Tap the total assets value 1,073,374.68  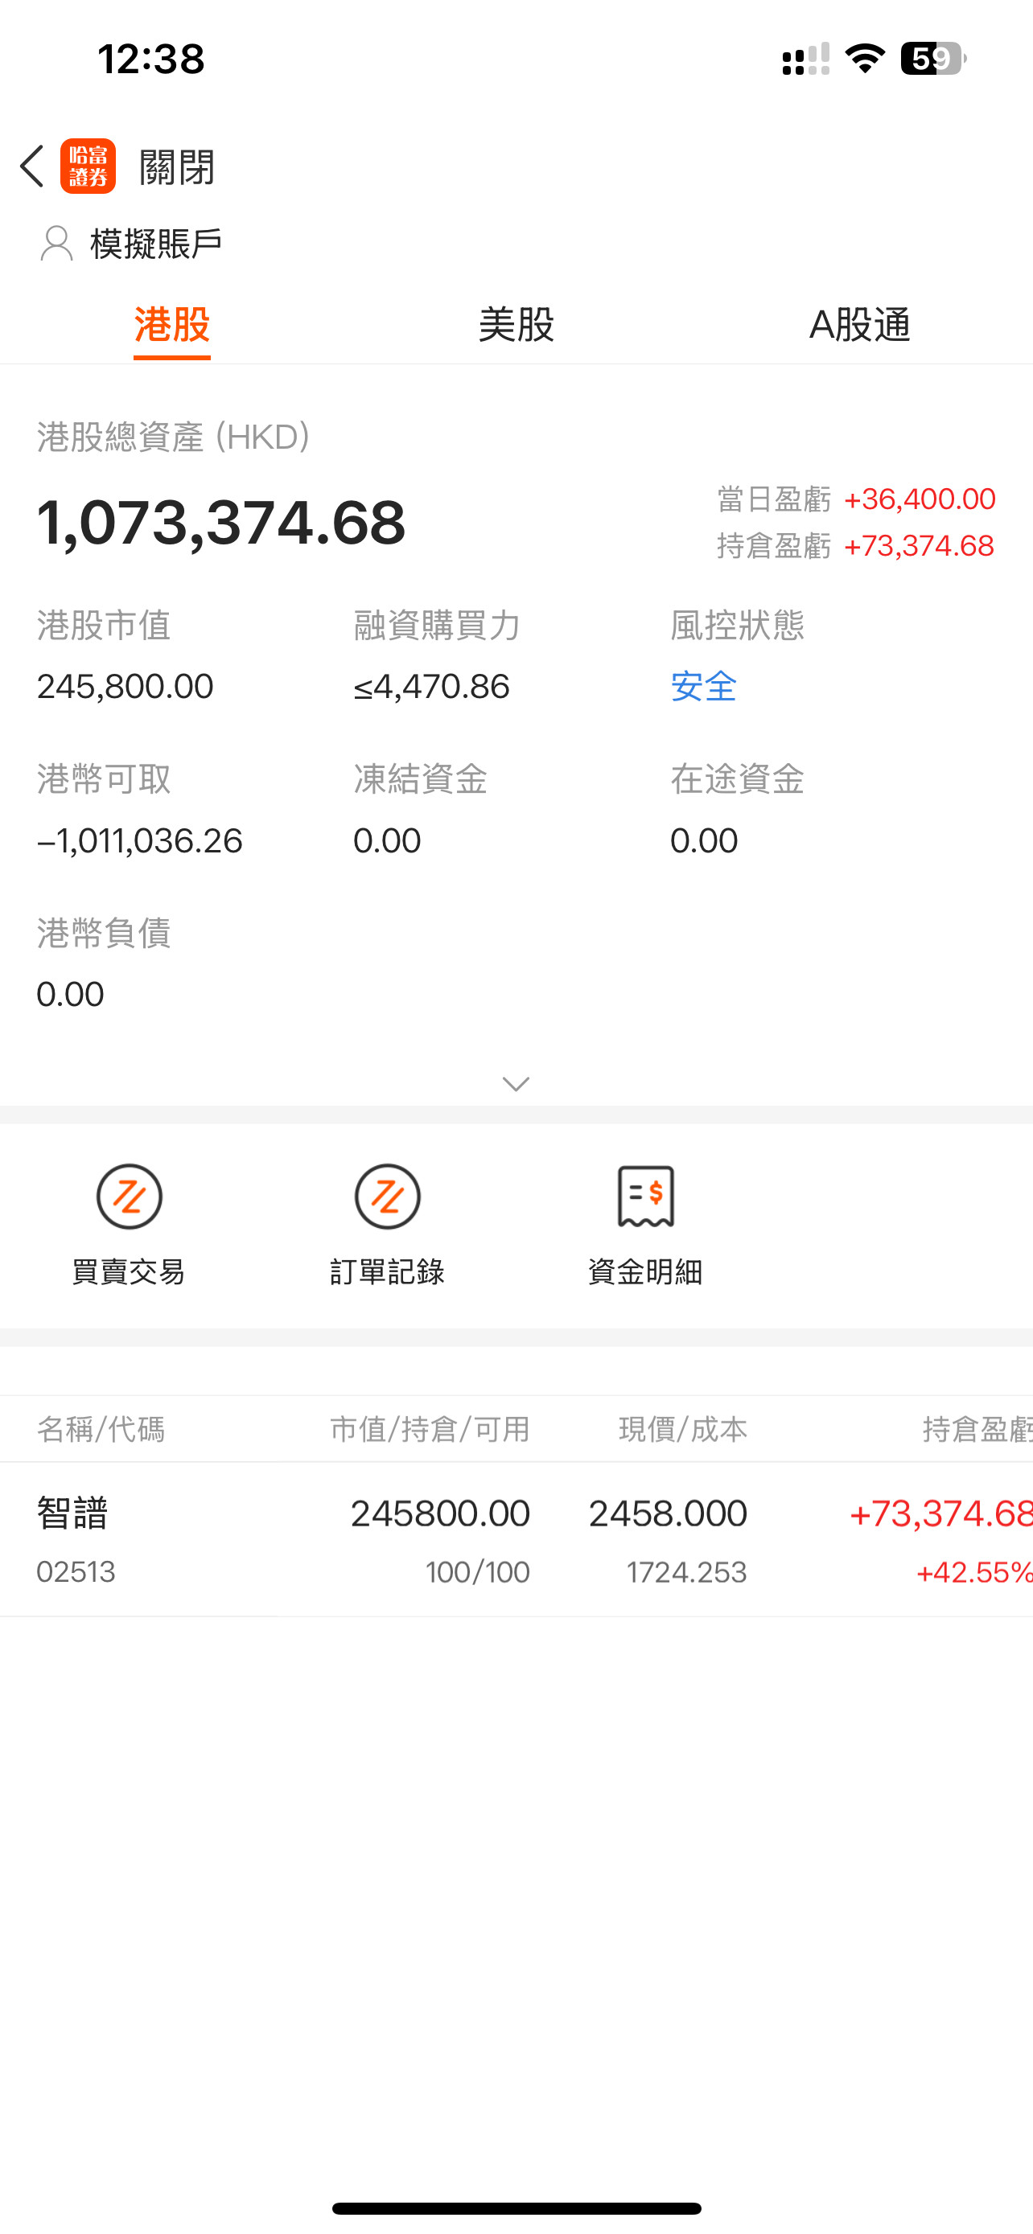point(221,523)
